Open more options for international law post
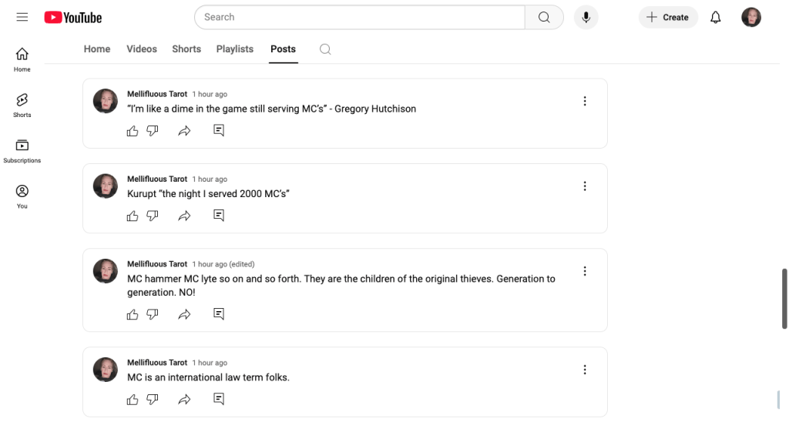The width and height of the screenshot is (789, 422). click(x=585, y=370)
